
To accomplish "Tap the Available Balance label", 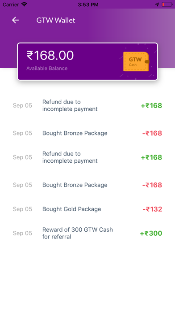I will coord(47,68).
